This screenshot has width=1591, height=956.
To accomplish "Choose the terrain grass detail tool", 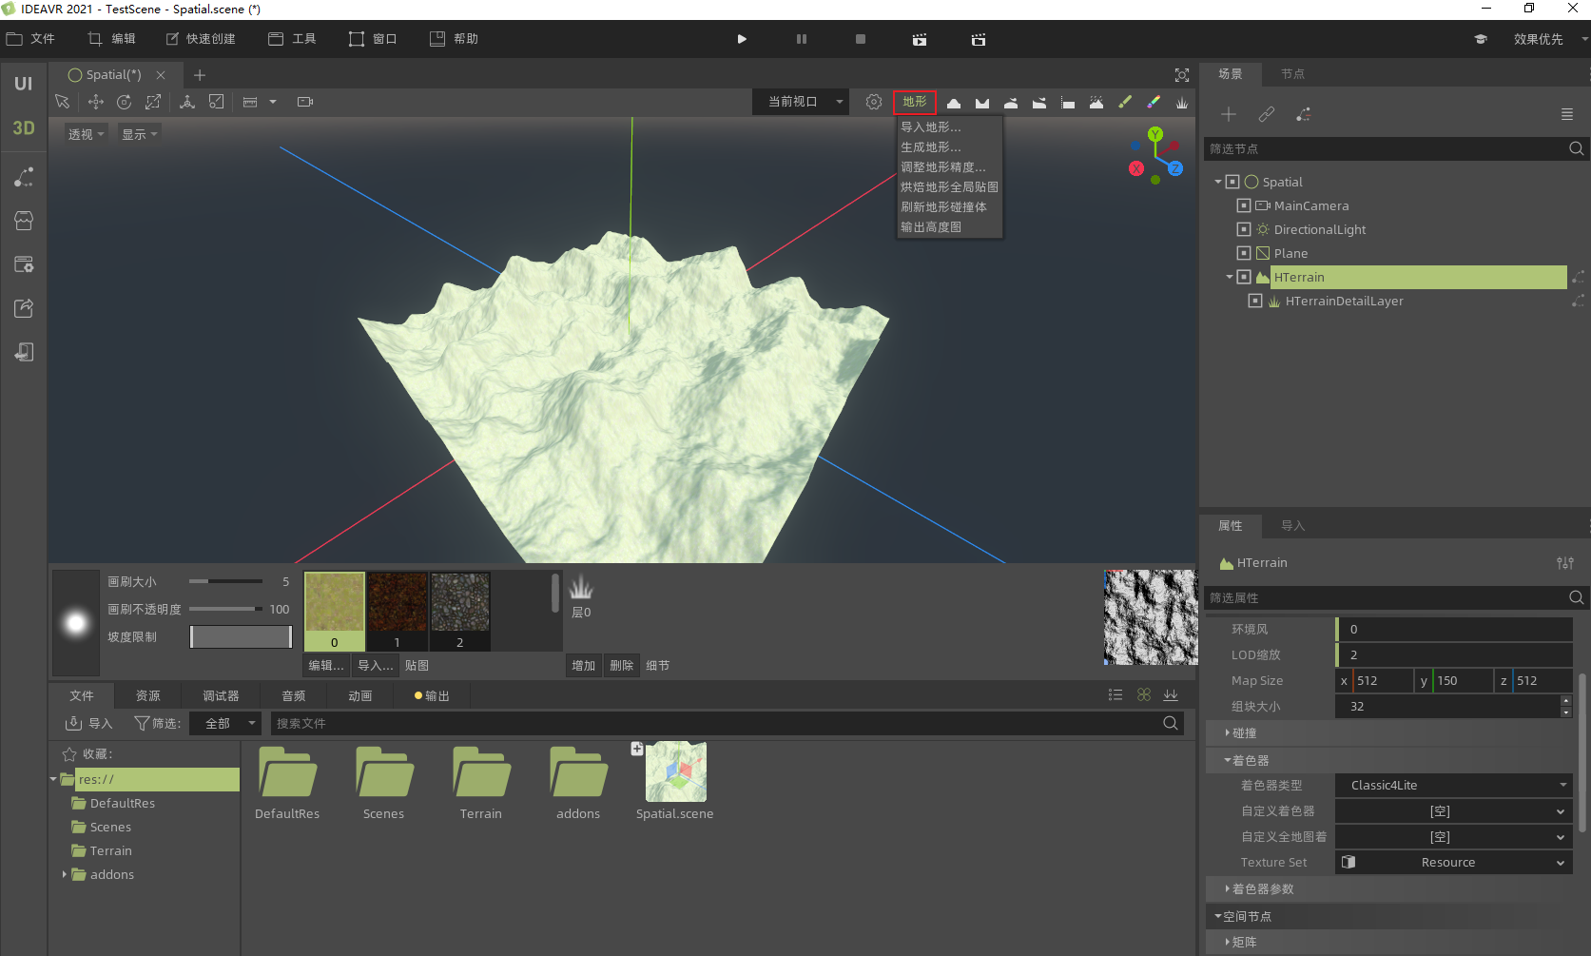I will click(1182, 103).
